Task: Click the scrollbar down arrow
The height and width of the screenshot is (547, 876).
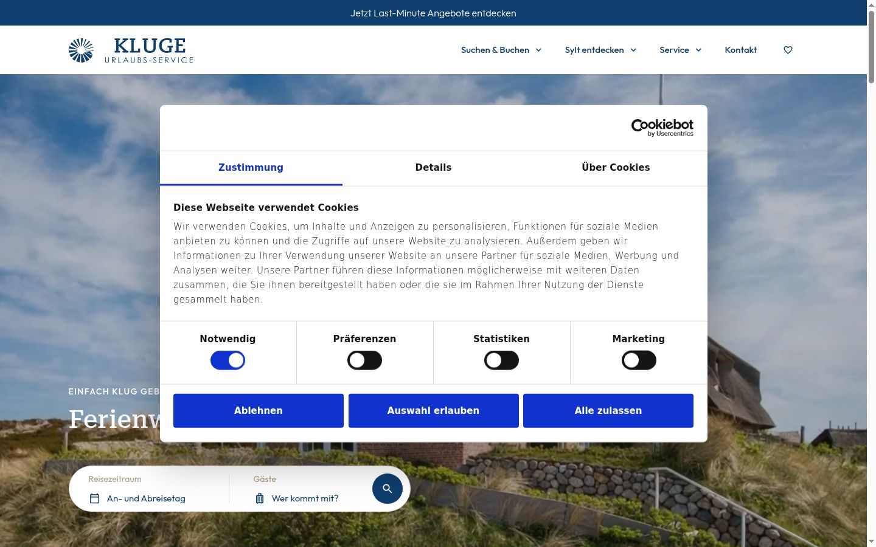Action: (x=871, y=541)
